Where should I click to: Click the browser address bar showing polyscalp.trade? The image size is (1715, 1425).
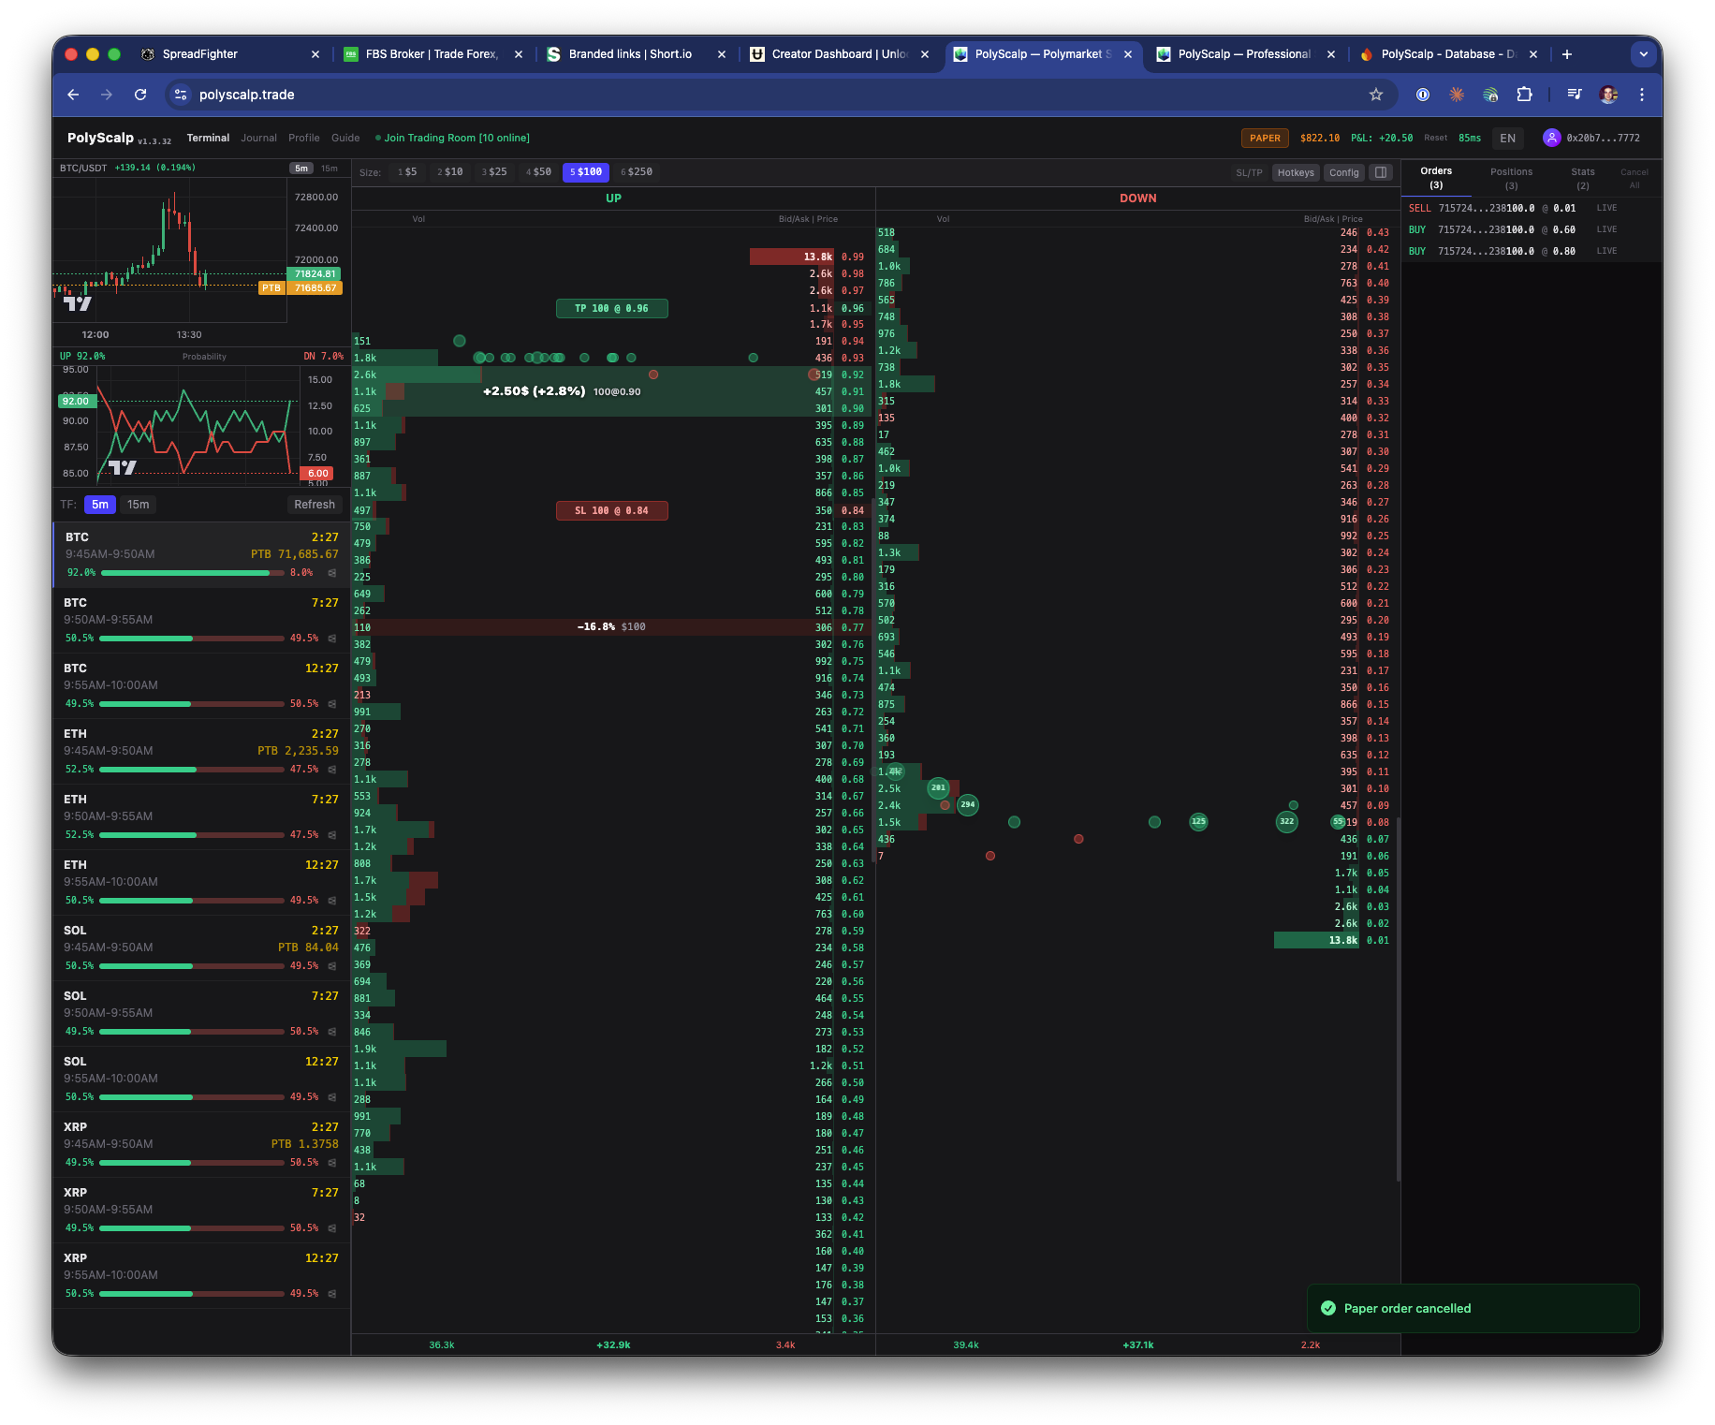(247, 95)
